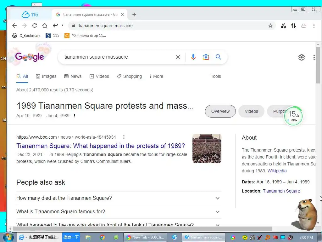This screenshot has height=242, width=322.
Task: Select the All results tab
Action: tap(22, 76)
